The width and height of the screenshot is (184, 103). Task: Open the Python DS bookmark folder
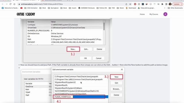(102, 8)
